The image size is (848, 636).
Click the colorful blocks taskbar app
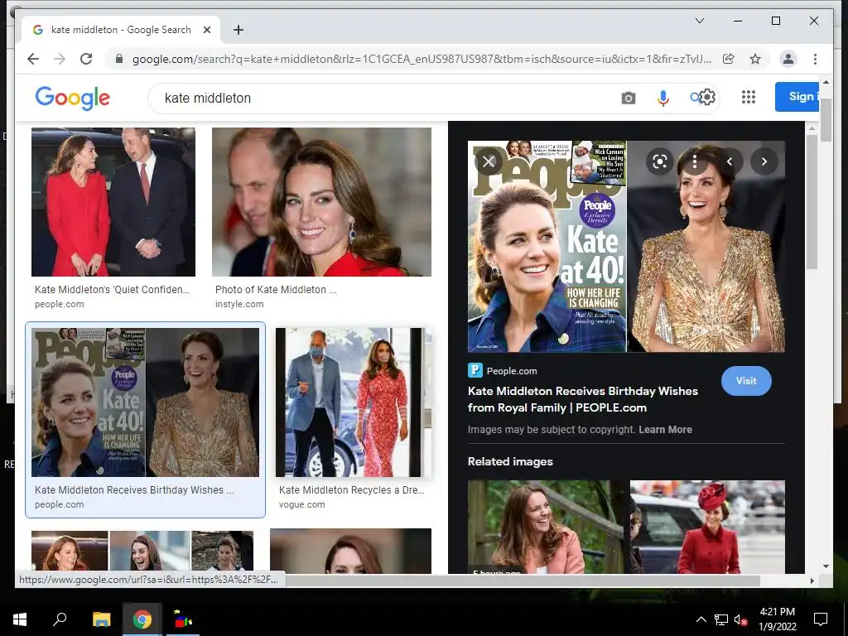[182, 619]
